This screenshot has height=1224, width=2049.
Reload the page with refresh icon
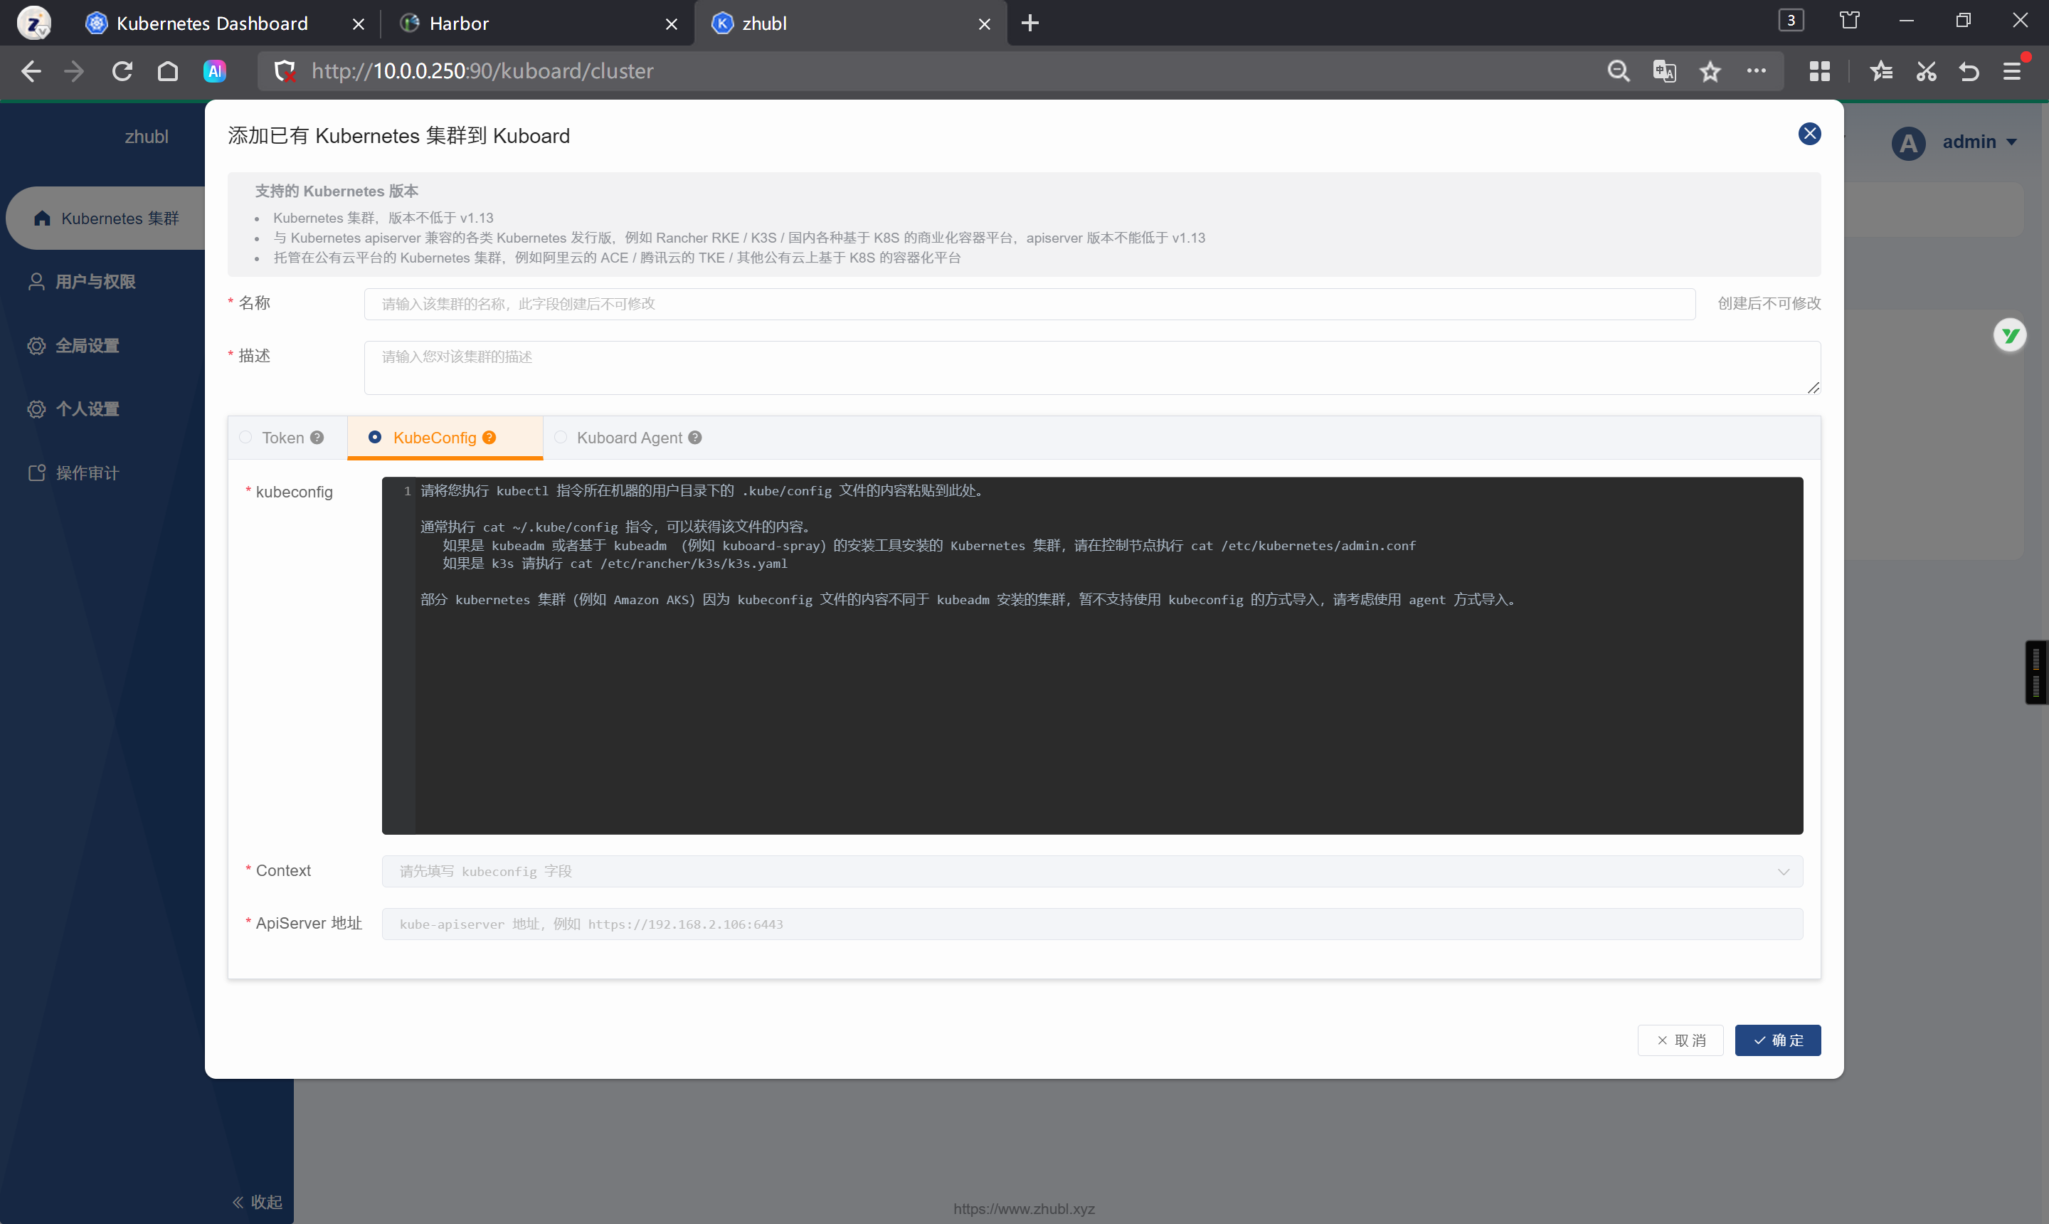122,72
